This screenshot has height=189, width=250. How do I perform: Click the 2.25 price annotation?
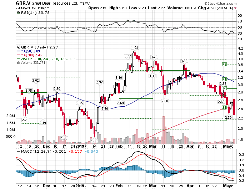tap(25, 120)
